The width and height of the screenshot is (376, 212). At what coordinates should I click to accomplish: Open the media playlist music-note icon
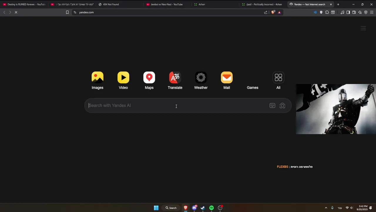pos(342,12)
